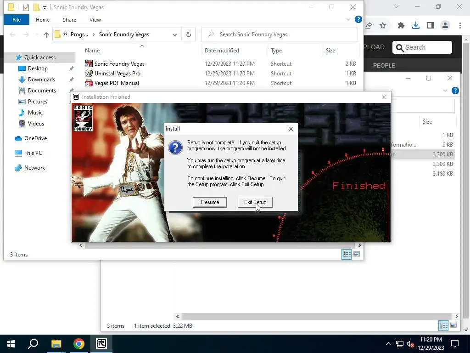
Task: Open the notification center icon
Action: [x=455, y=344]
